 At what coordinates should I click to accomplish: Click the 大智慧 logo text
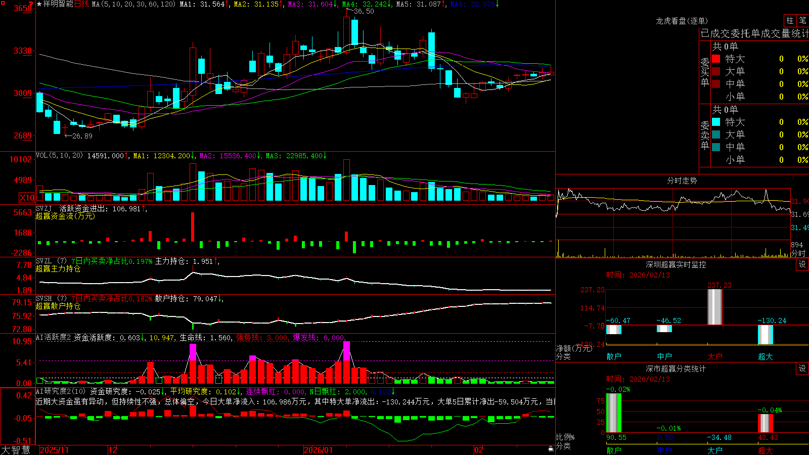(x=16, y=450)
